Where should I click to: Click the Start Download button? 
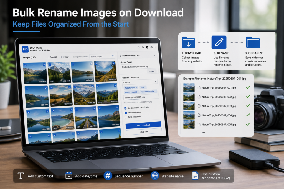(x=143, y=125)
